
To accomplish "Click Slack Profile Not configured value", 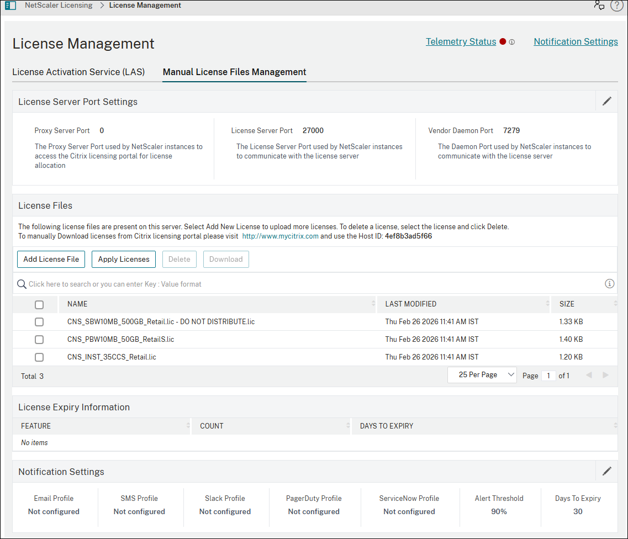I will coord(225,511).
